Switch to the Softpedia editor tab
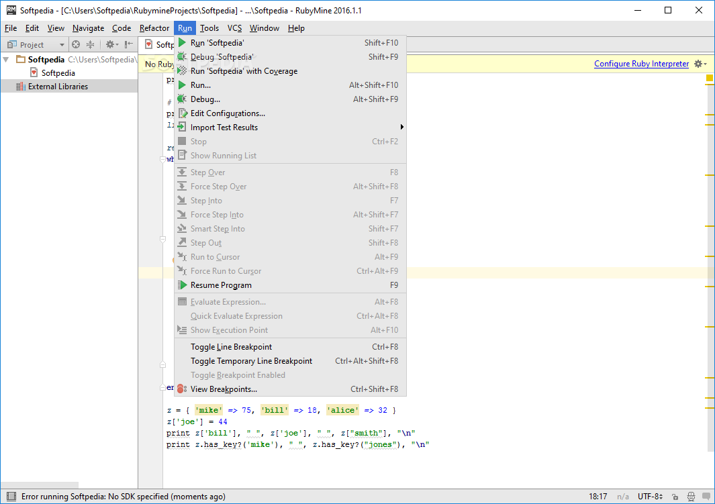Viewport: 715px width, 504px height. click(x=158, y=45)
